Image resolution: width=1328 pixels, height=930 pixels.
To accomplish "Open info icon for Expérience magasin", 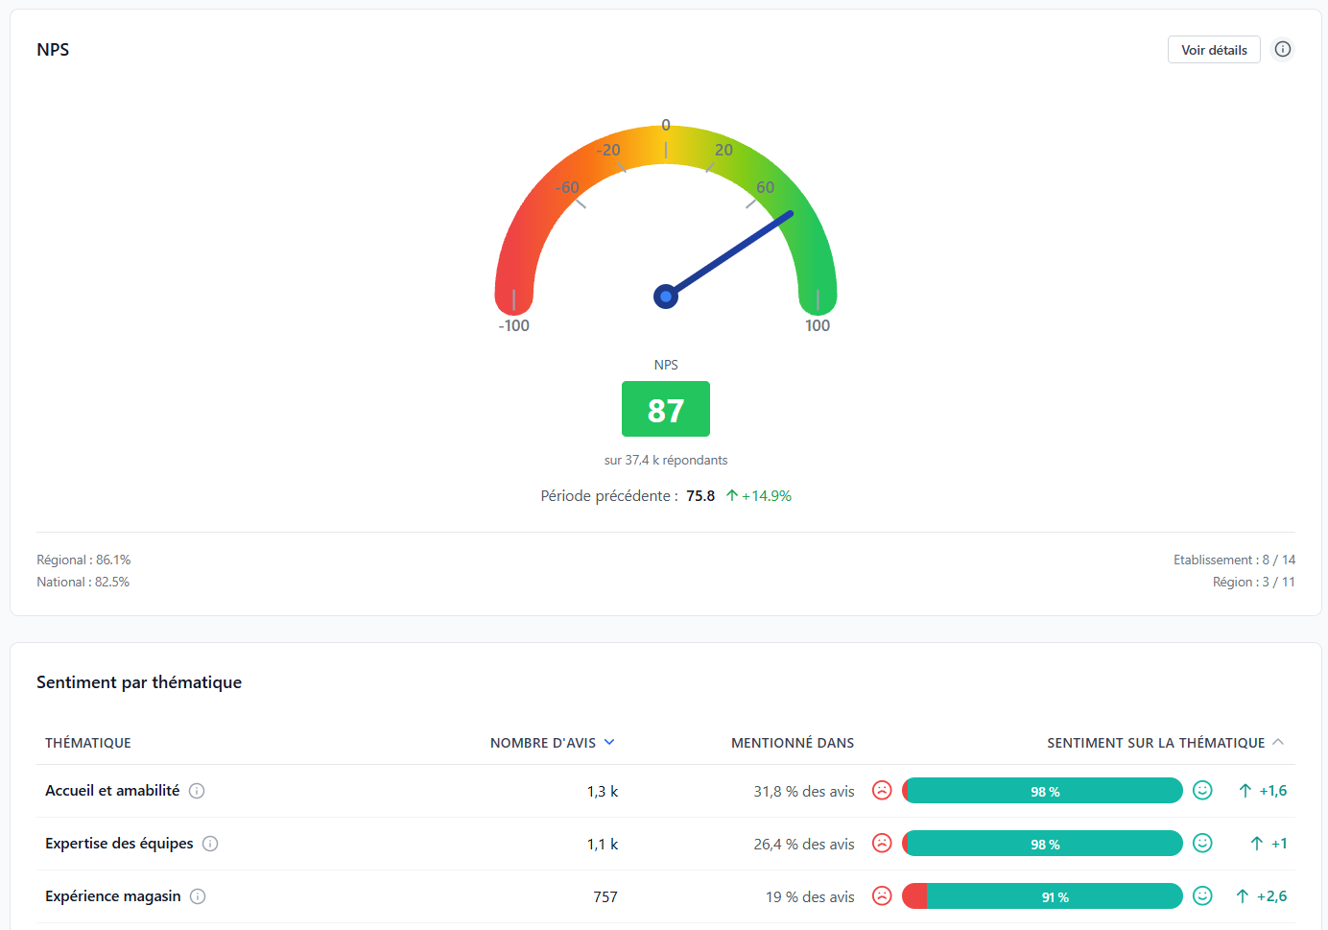I will [x=198, y=896].
